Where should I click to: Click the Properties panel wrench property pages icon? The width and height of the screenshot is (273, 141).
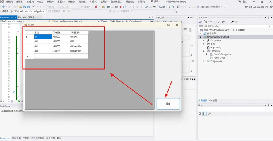(x=210, y=114)
